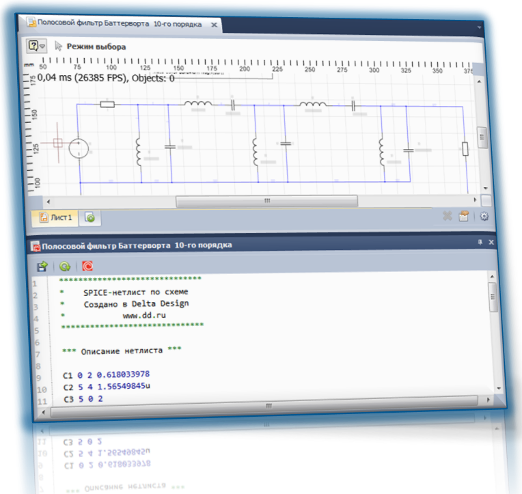Close the netlist panel
The image size is (522, 494).
pos(491,242)
